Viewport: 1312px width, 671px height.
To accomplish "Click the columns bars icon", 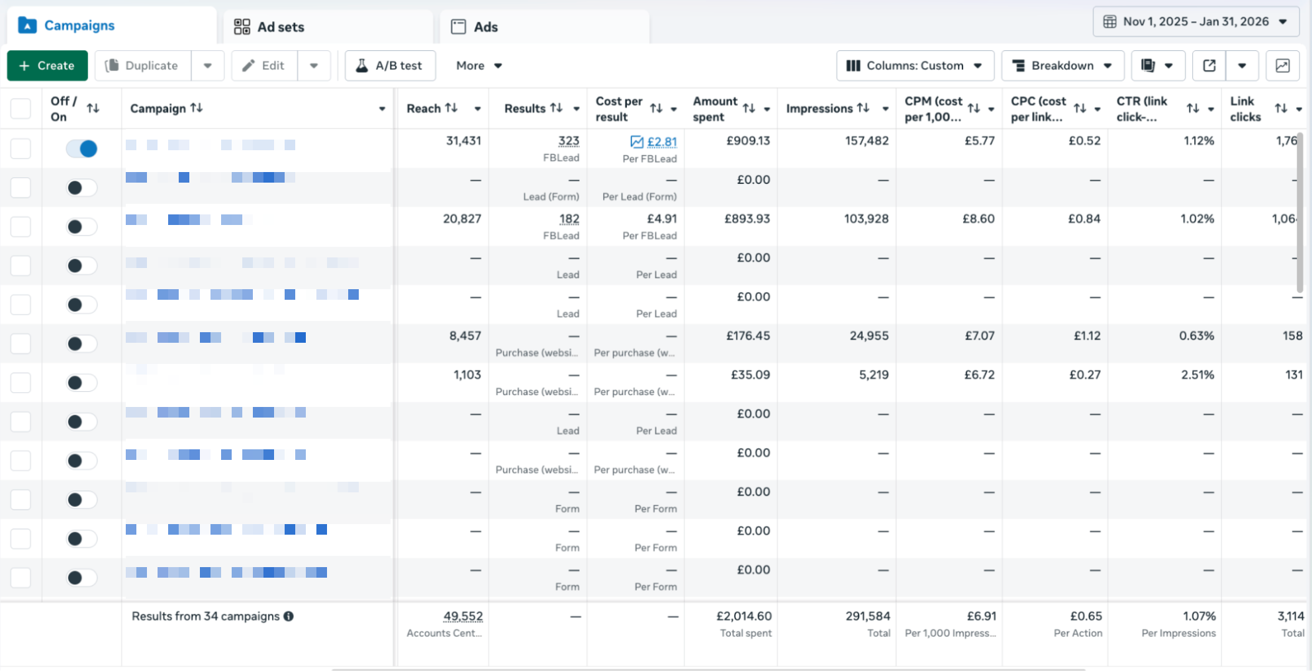I will click(853, 66).
